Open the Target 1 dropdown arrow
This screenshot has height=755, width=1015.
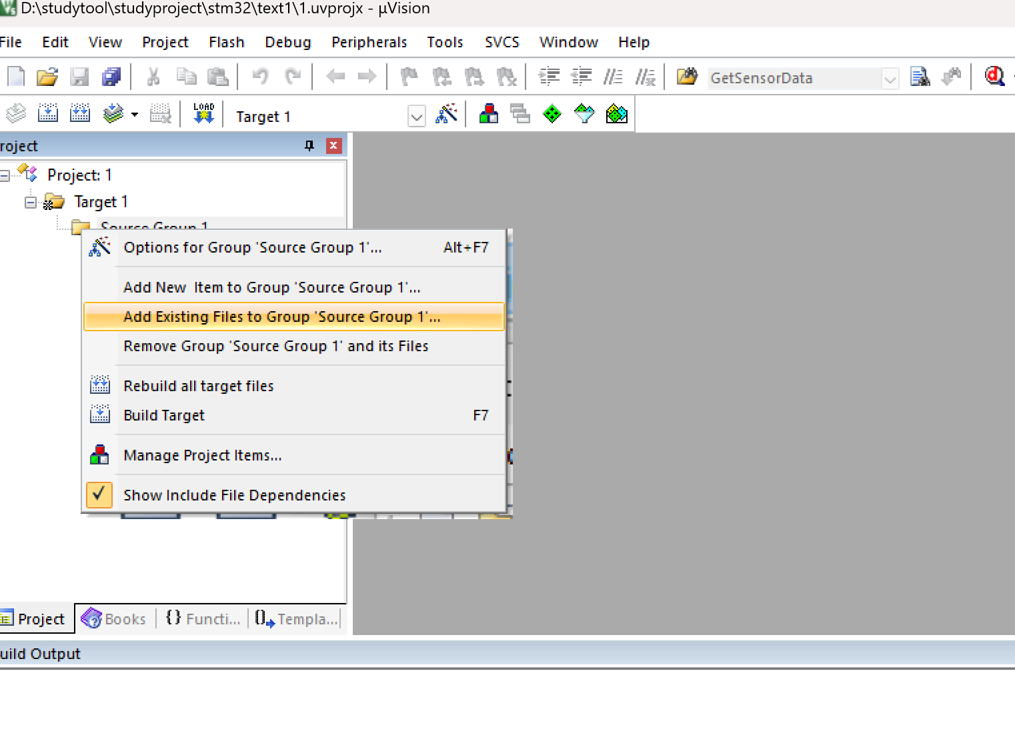tap(417, 117)
